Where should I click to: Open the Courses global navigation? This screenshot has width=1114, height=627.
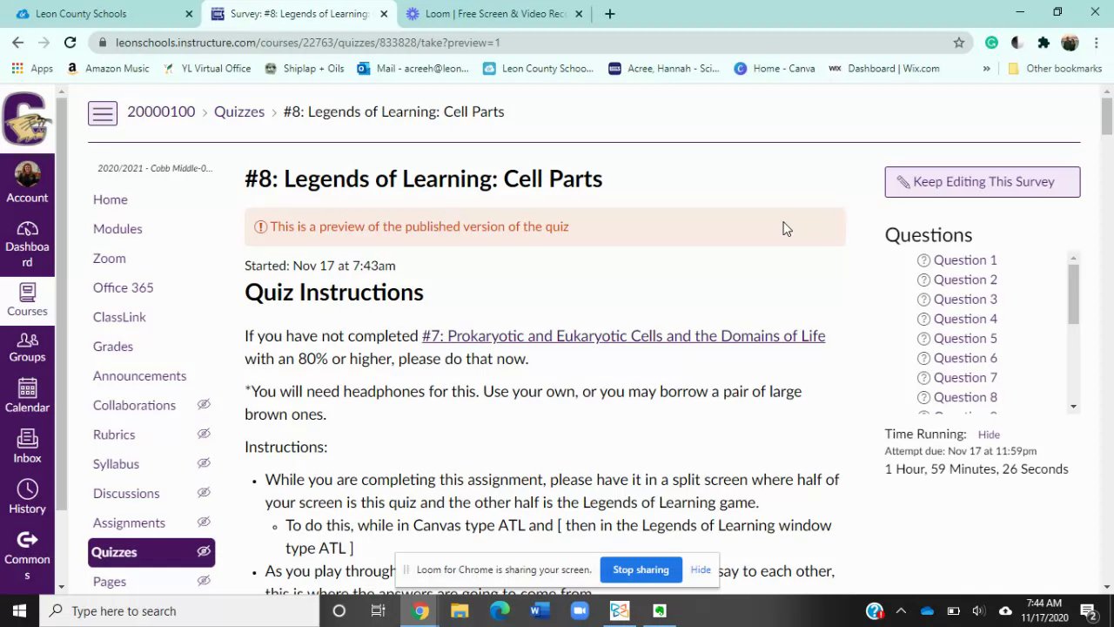point(27,300)
